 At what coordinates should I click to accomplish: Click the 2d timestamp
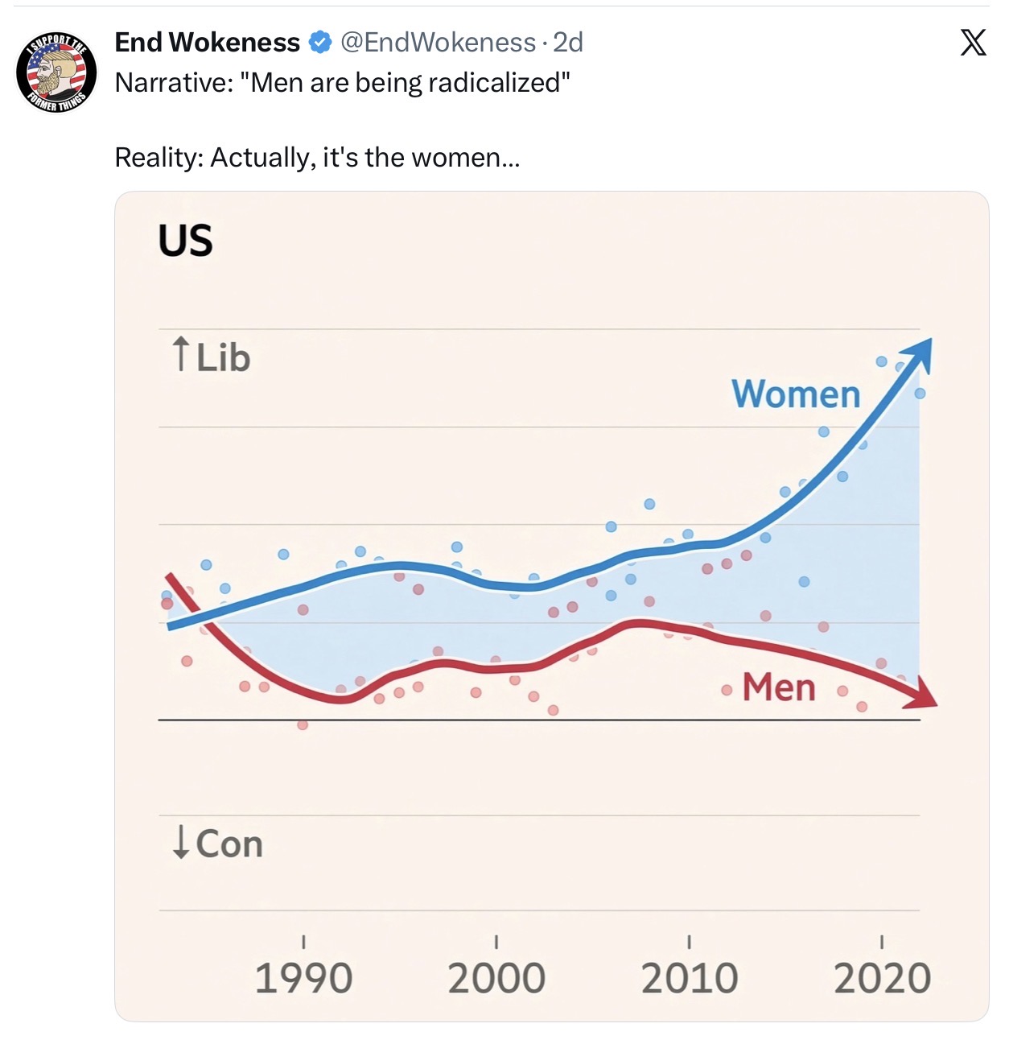[568, 42]
